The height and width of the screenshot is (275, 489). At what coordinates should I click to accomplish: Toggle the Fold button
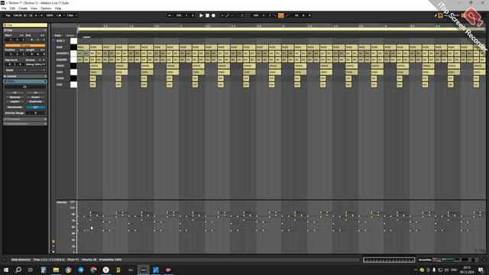(x=58, y=36)
